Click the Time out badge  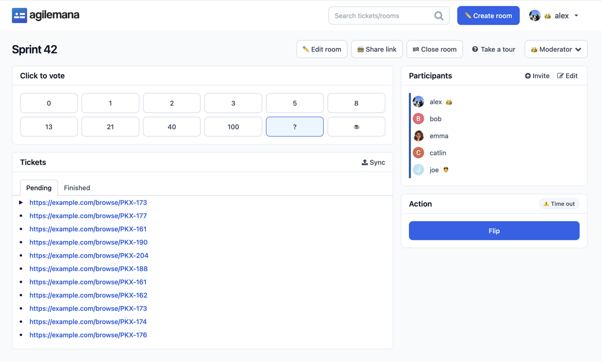559,204
